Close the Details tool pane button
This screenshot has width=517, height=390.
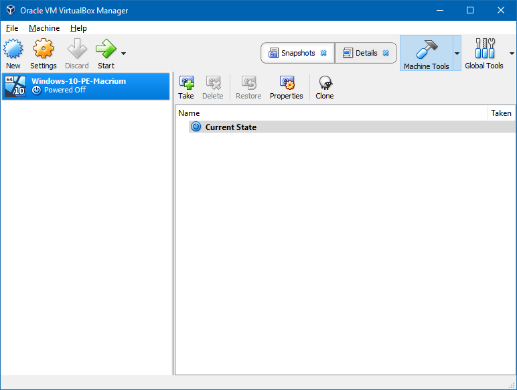[x=386, y=53]
